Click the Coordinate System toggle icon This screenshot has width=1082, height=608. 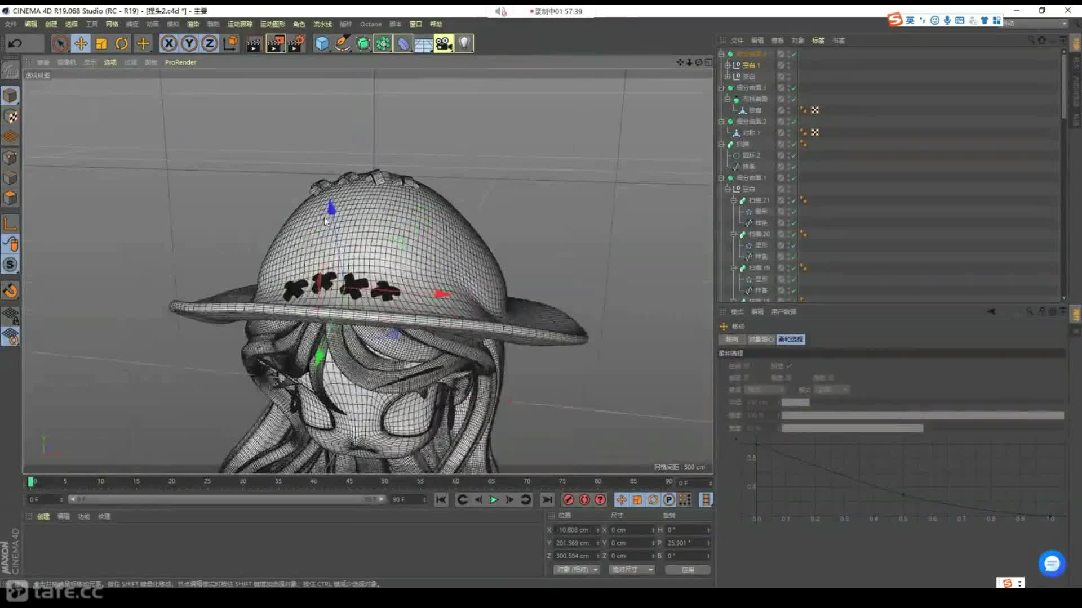point(230,43)
